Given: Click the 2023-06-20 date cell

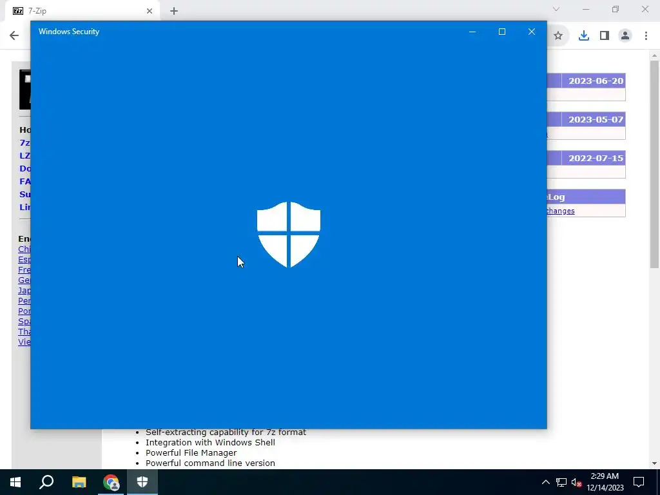Looking at the screenshot, I should pyautogui.click(x=594, y=81).
